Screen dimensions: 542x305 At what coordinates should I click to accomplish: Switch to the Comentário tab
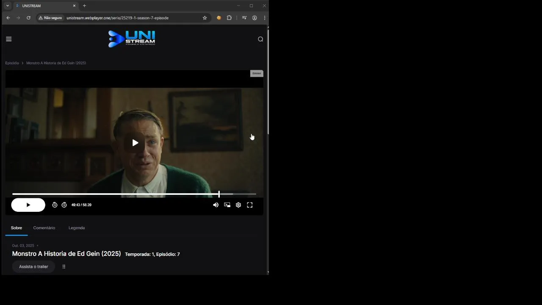44,228
